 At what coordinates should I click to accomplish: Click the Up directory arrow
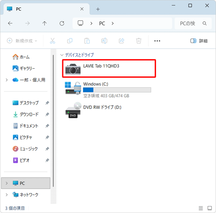pyautogui.click(x=44, y=23)
